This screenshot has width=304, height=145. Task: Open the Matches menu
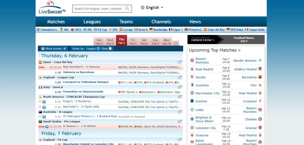tap(56, 22)
